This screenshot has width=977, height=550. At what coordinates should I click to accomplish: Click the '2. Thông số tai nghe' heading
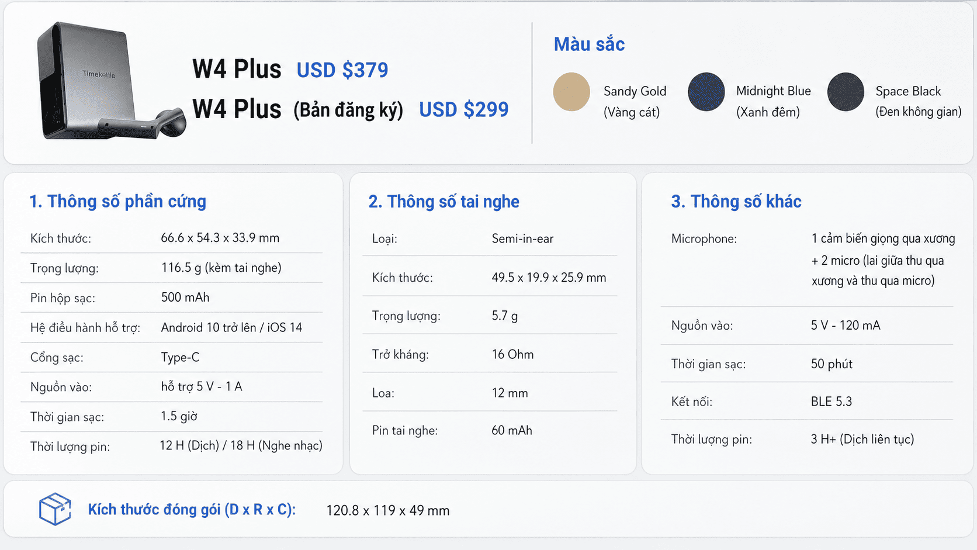click(444, 202)
